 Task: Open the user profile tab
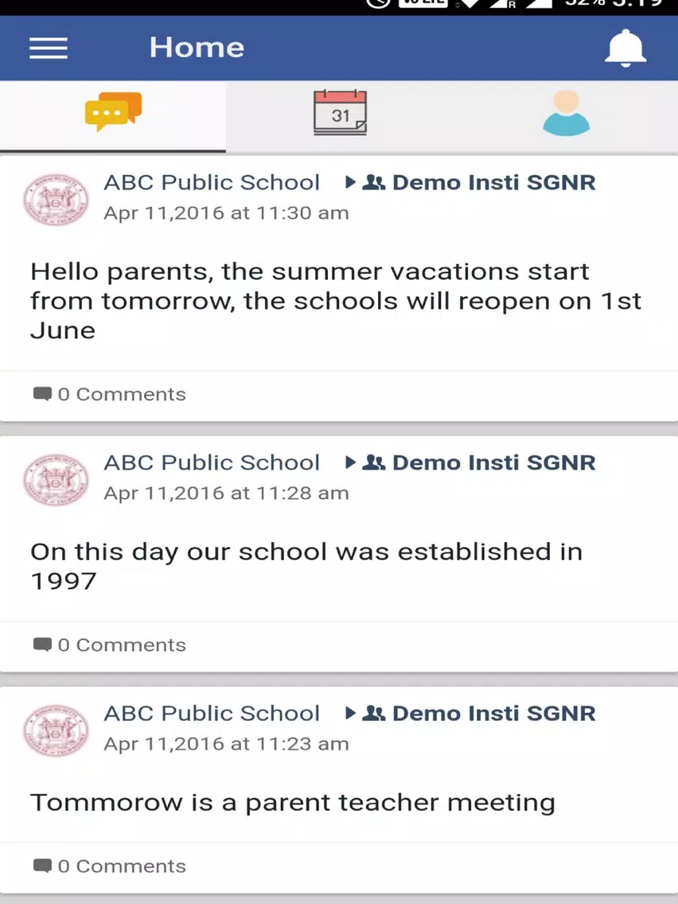[x=566, y=113]
